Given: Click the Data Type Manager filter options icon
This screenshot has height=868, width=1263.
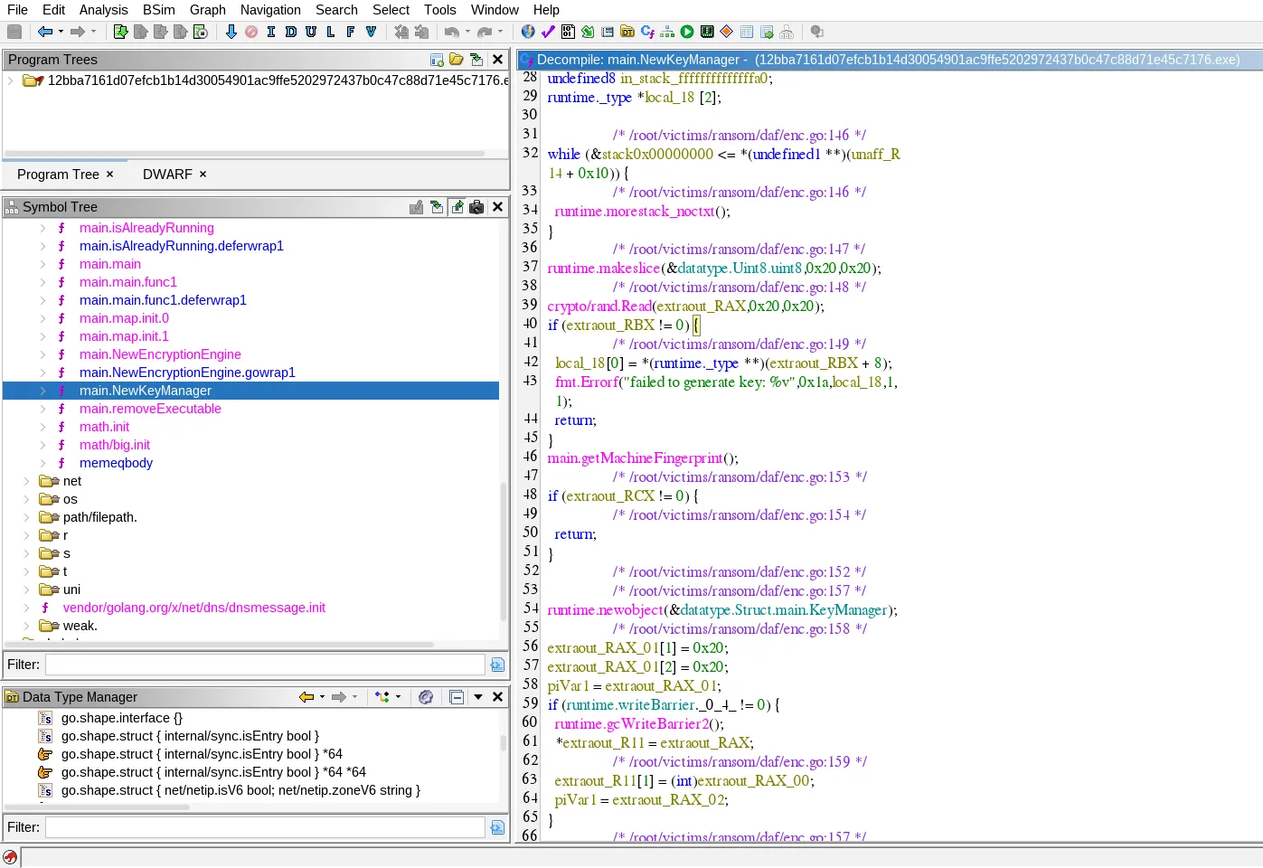Looking at the screenshot, I should [497, 827].
